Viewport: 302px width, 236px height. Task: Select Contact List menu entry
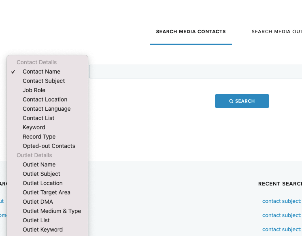(x=38, y=118)
